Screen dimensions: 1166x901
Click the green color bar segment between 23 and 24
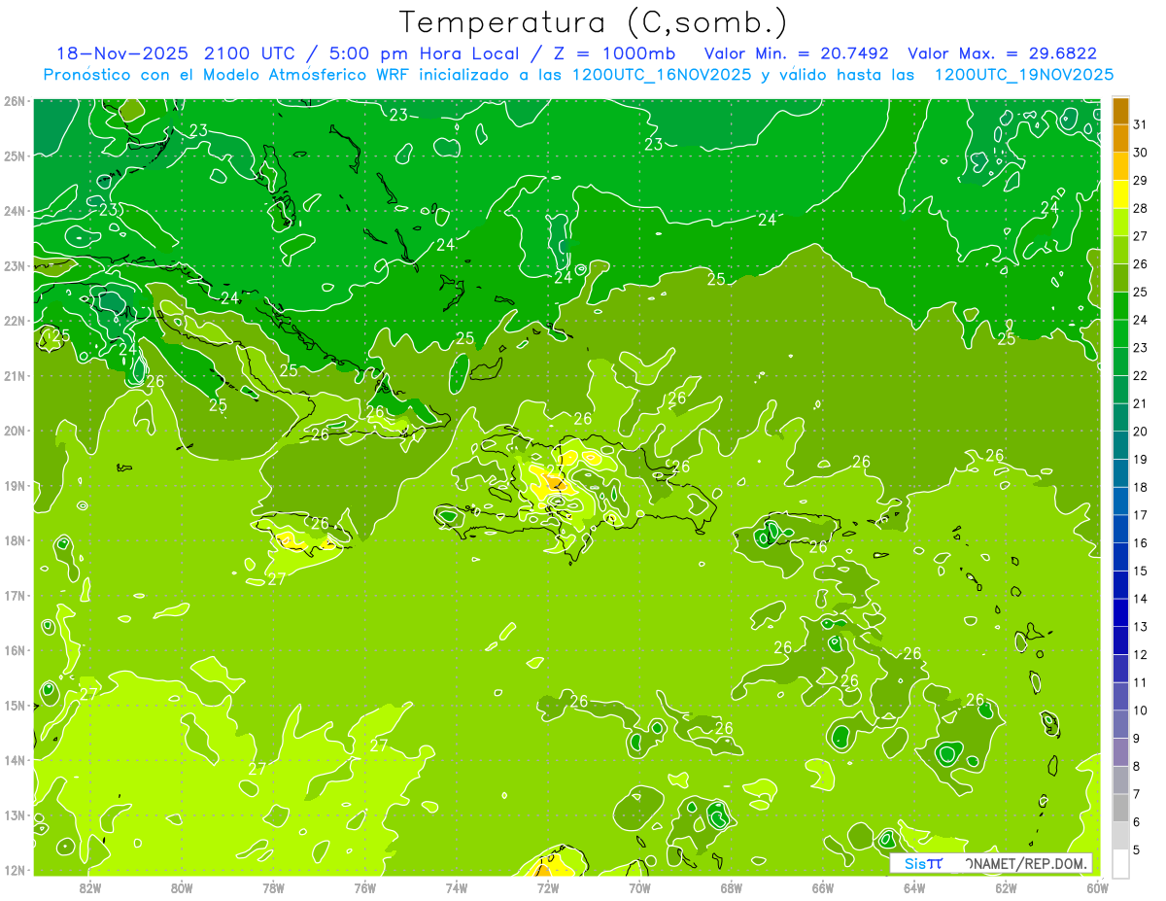pos(1120,333)
